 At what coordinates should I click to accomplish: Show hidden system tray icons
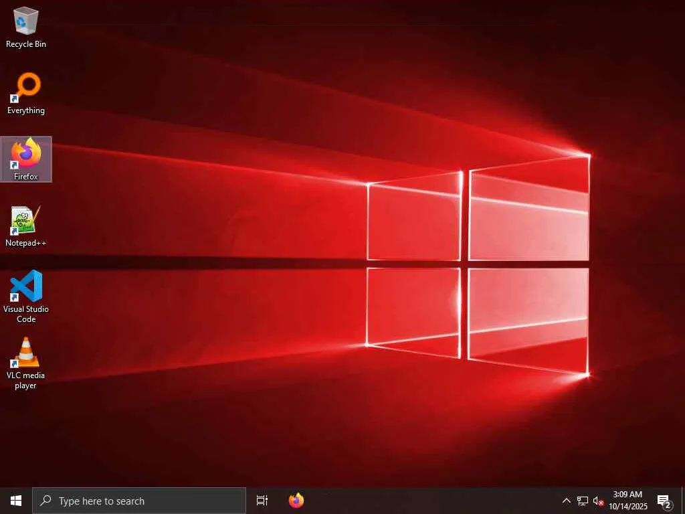566,501
